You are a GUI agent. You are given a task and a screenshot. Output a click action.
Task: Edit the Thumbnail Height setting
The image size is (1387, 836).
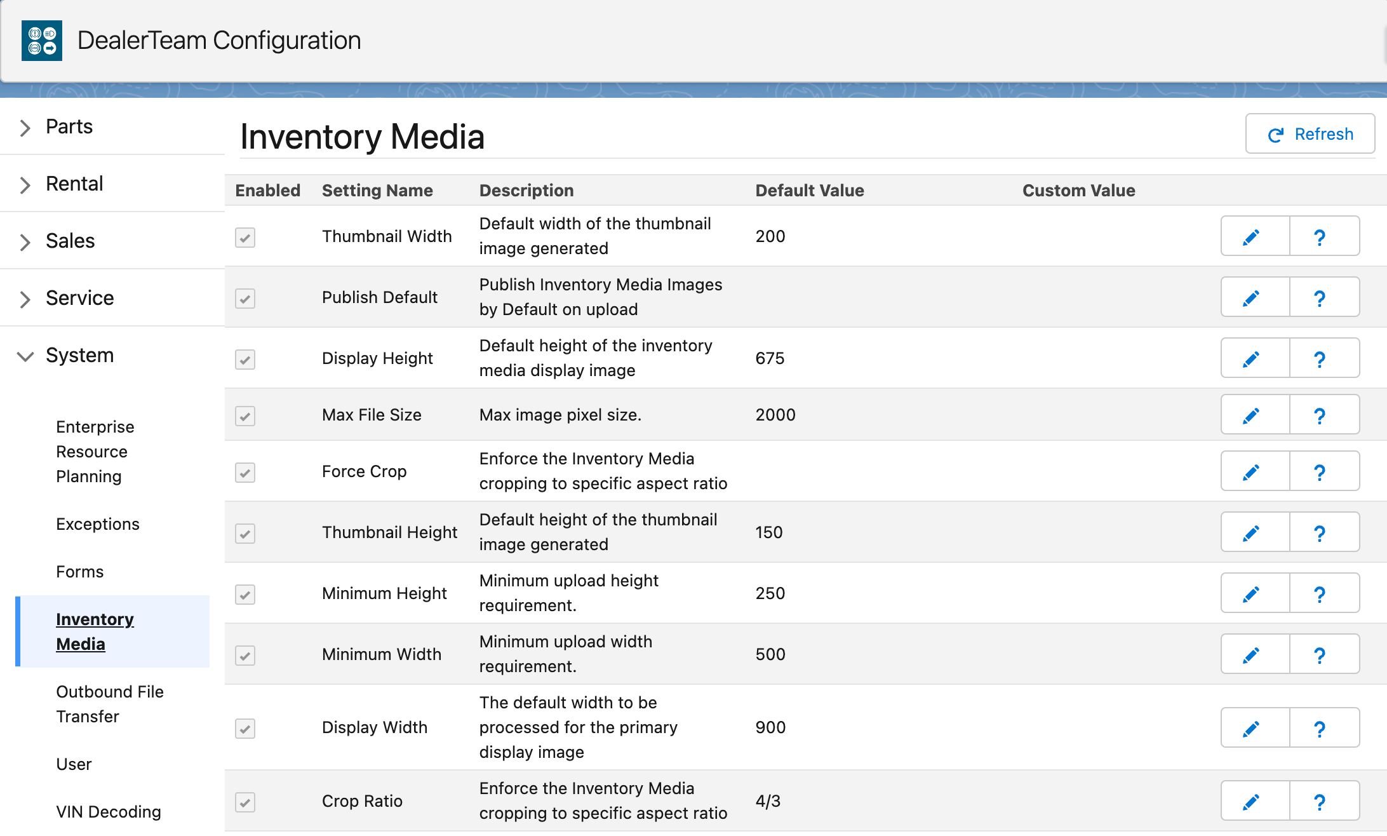[1255, 532]
